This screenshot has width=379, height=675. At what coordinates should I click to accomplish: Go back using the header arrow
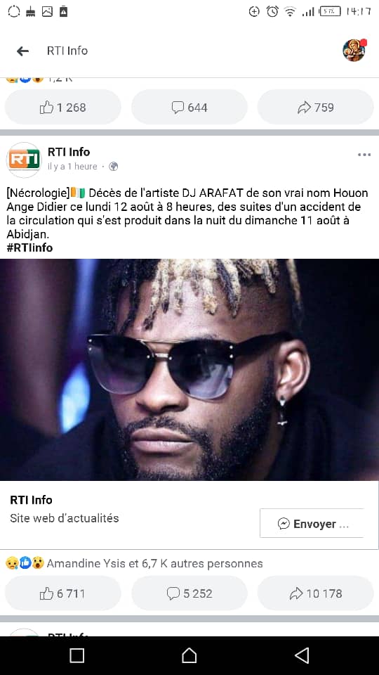click(22, 51)
